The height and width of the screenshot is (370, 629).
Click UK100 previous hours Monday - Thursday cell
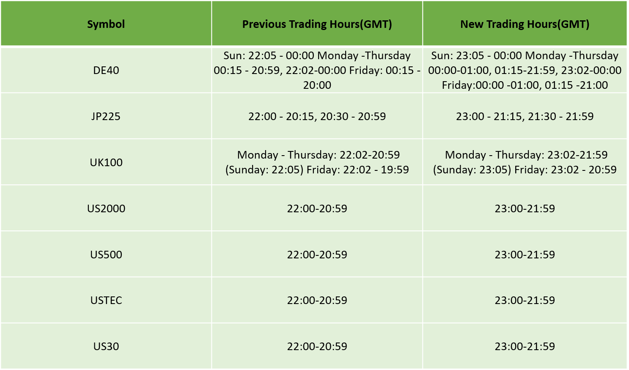click(x=317, y=162)
